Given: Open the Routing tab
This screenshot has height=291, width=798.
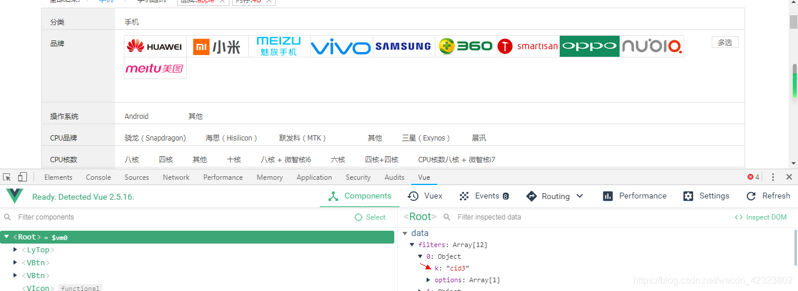Looking at the screenshot, I should coord(549,196).
